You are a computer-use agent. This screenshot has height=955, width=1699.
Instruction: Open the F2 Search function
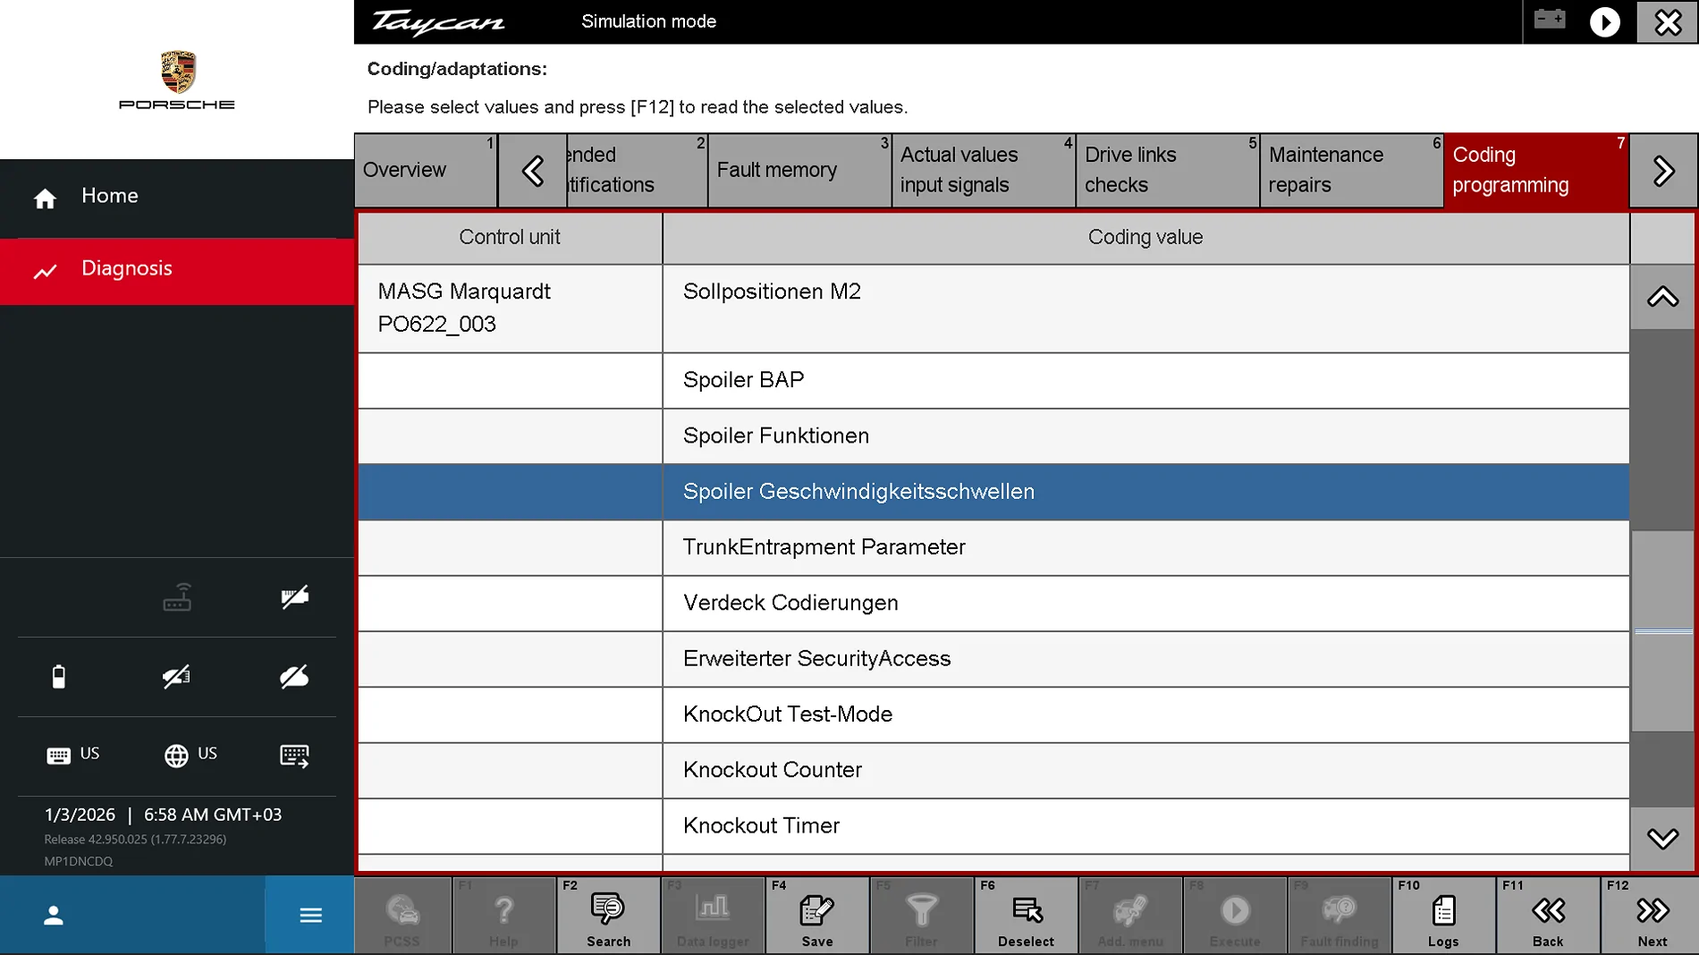pyautogui.click(x=608, y=916)
